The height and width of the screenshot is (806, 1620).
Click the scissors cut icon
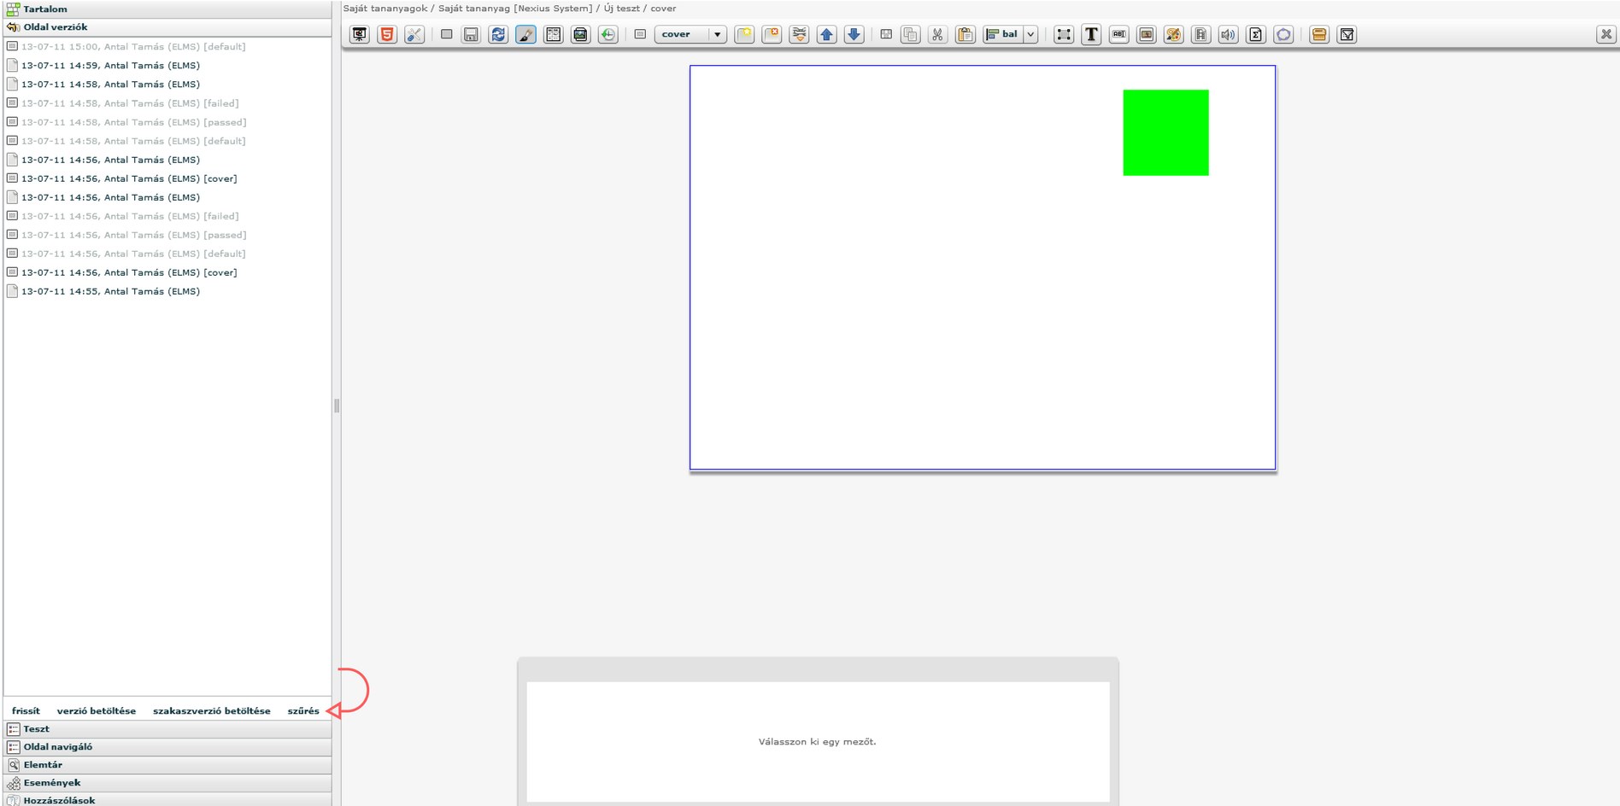(x=937, y=35)
